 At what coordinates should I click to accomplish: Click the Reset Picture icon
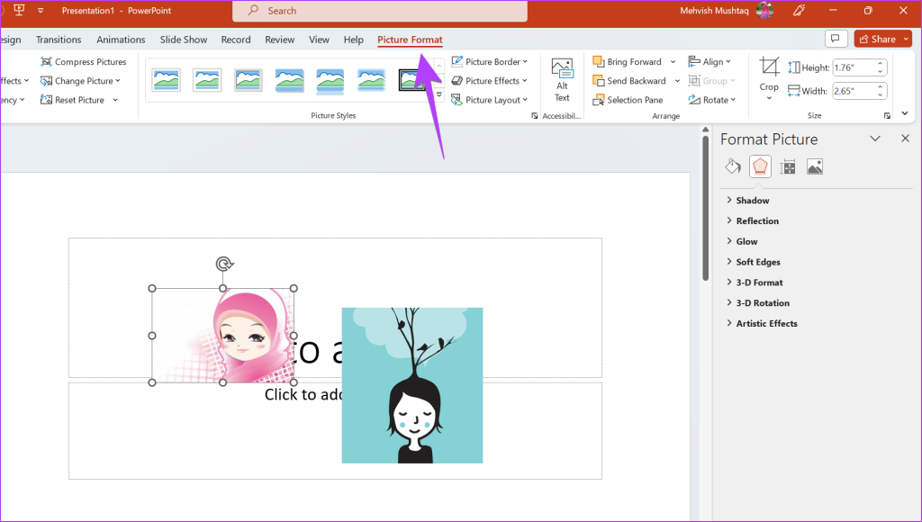point(46,100)
